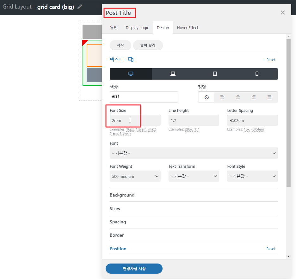Image resolution: width=296 pixels, height=279 pixels.
Task: Open the Hover Effect tab
Action: pyautogui.click(x=188, y=27)
